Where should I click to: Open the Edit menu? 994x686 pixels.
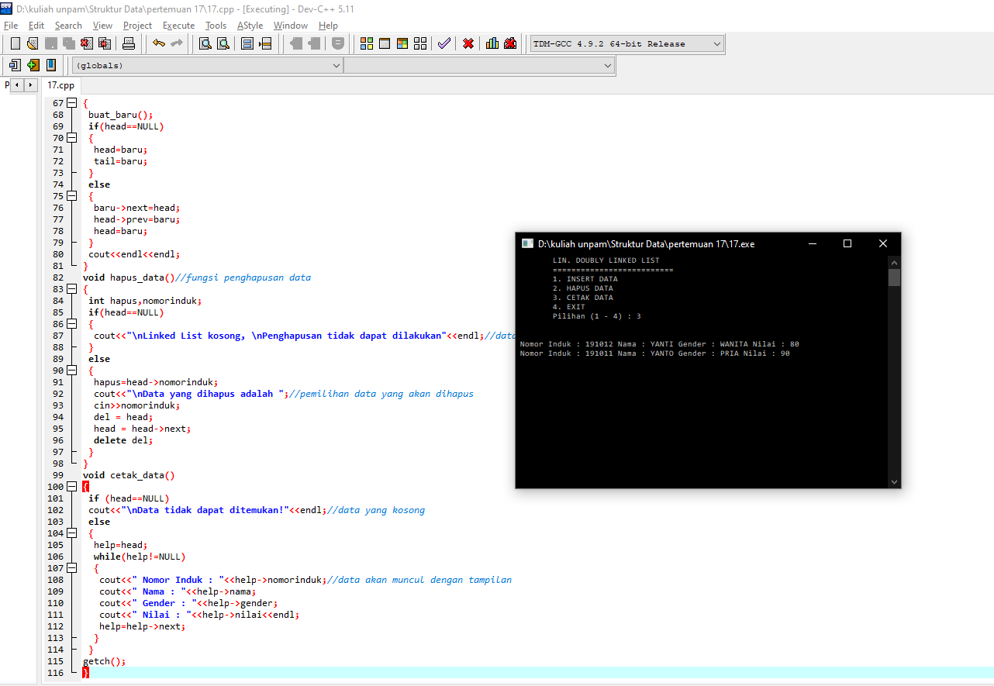point(36,26)
